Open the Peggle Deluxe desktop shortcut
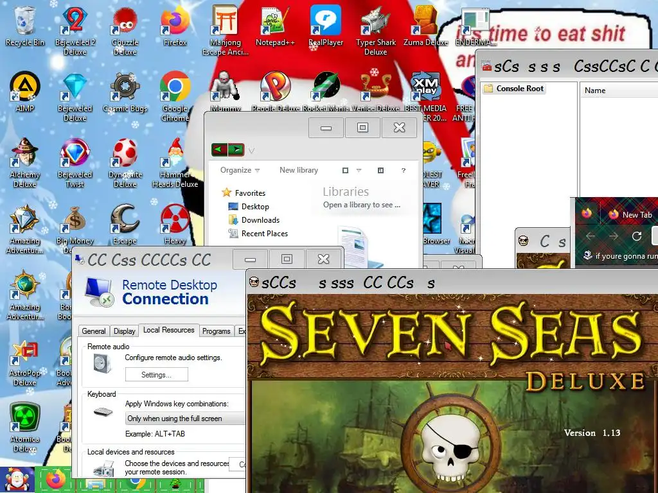 coord(275,91)
